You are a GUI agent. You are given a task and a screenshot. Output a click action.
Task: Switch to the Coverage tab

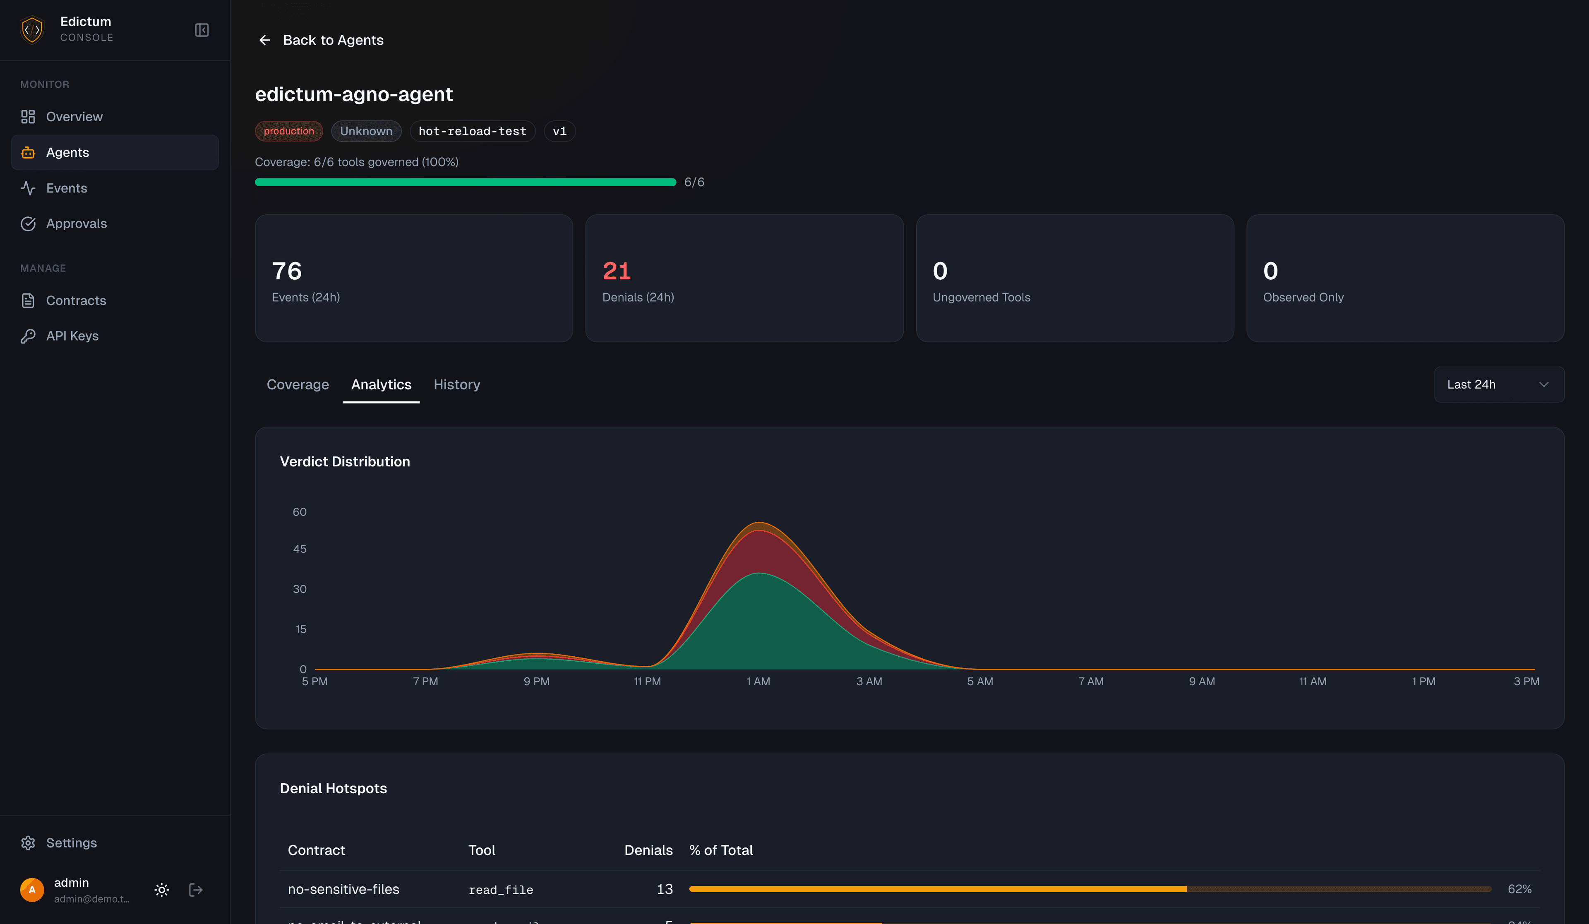(x=298, y=384)
